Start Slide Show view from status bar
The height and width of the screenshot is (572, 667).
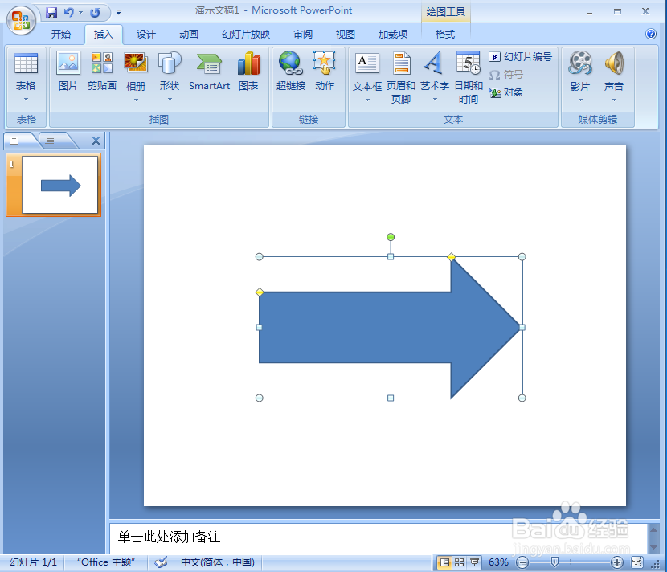click(x=474, y=562)
